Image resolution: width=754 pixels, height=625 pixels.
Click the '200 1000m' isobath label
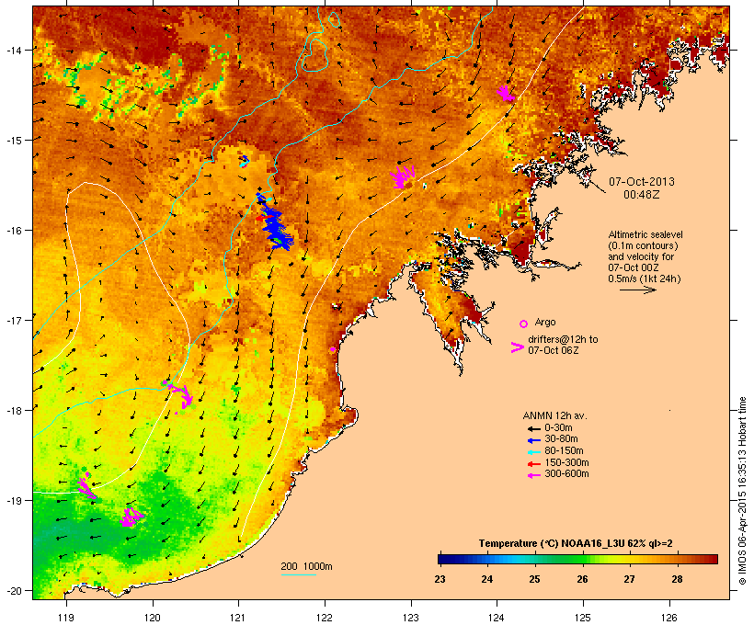[306, 566]
